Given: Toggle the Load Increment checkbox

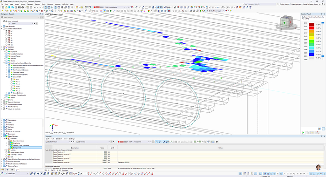Looking at the screenshot, I should tap(4, 21).
